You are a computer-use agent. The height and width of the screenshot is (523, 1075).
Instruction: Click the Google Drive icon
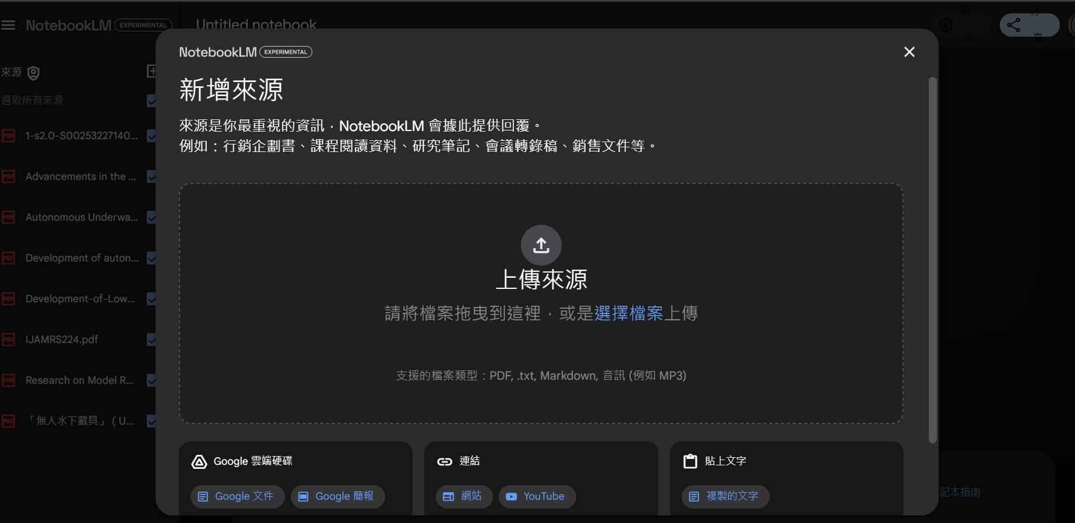pyautogui.click(x=199, y=461)
